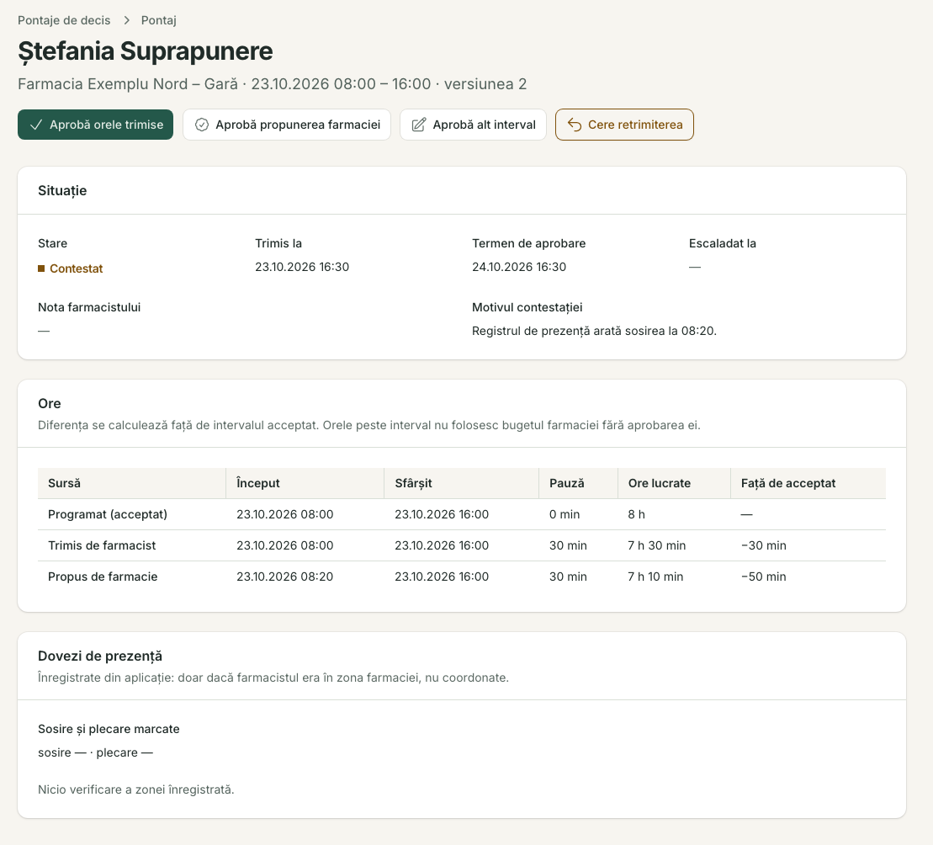Viewport: 933px width, 845px height.
Task: Click the pencil edit icon for alt interval
Action: [x=419, y=125]
